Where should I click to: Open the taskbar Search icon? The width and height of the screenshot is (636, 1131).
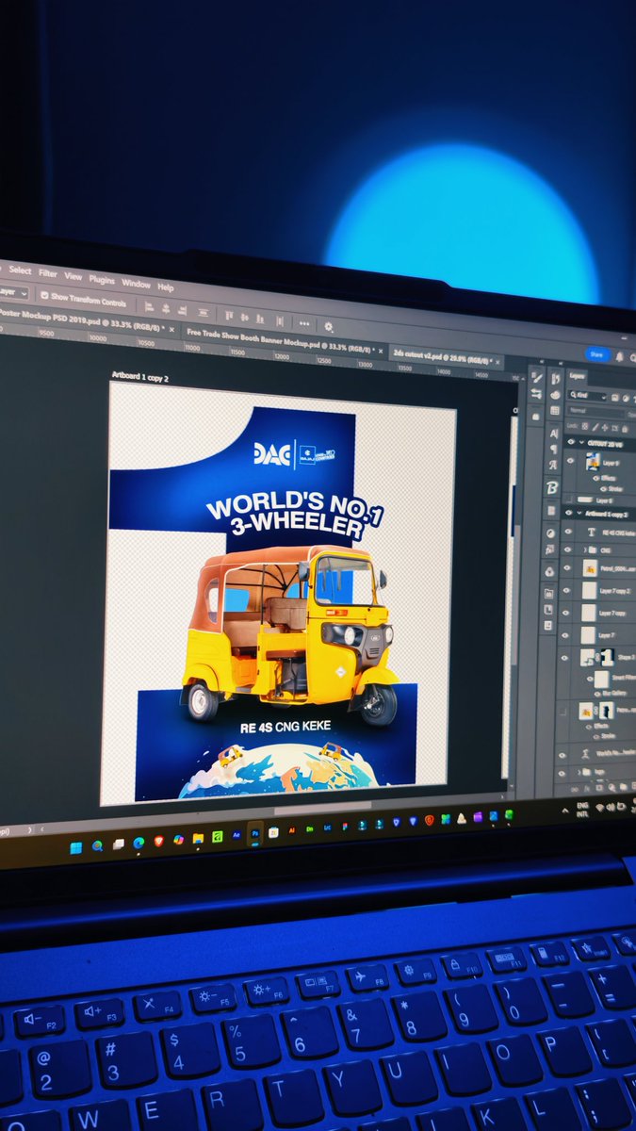point(97,845)
